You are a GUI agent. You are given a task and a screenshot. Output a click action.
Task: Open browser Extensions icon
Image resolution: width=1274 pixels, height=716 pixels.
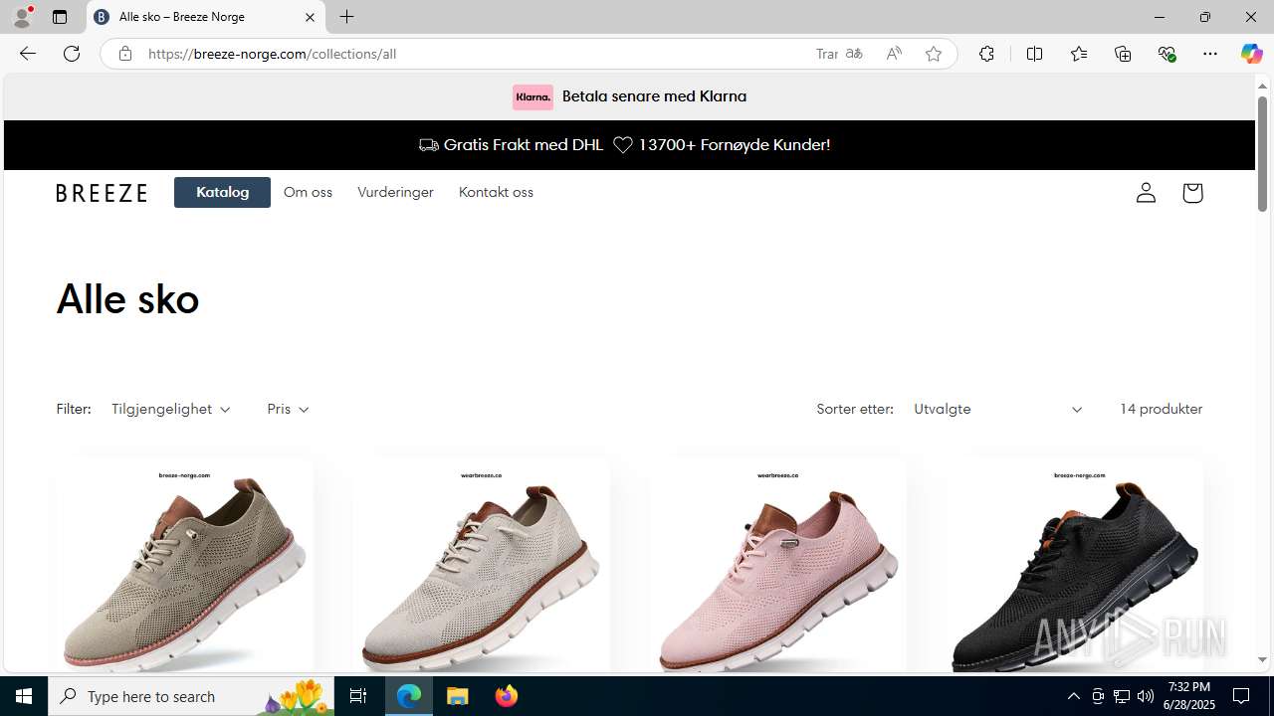[x=986, y=54]
